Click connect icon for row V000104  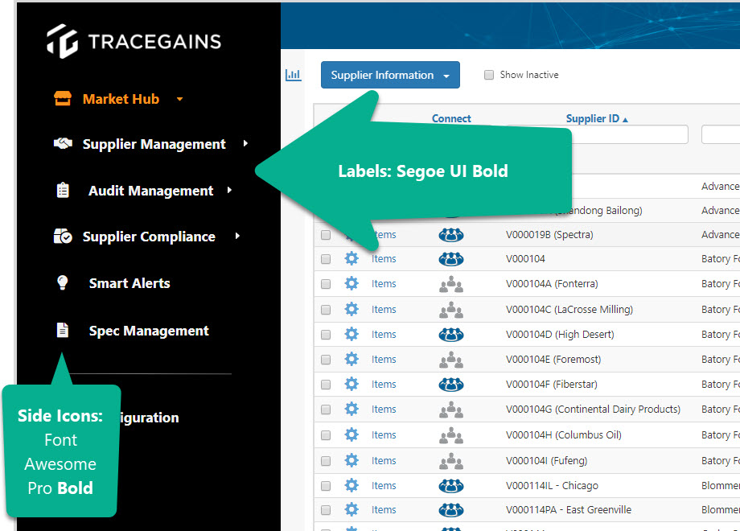[451, 258]
